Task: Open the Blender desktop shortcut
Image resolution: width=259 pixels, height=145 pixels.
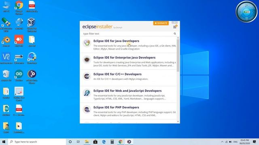Action: click(6, 41)
